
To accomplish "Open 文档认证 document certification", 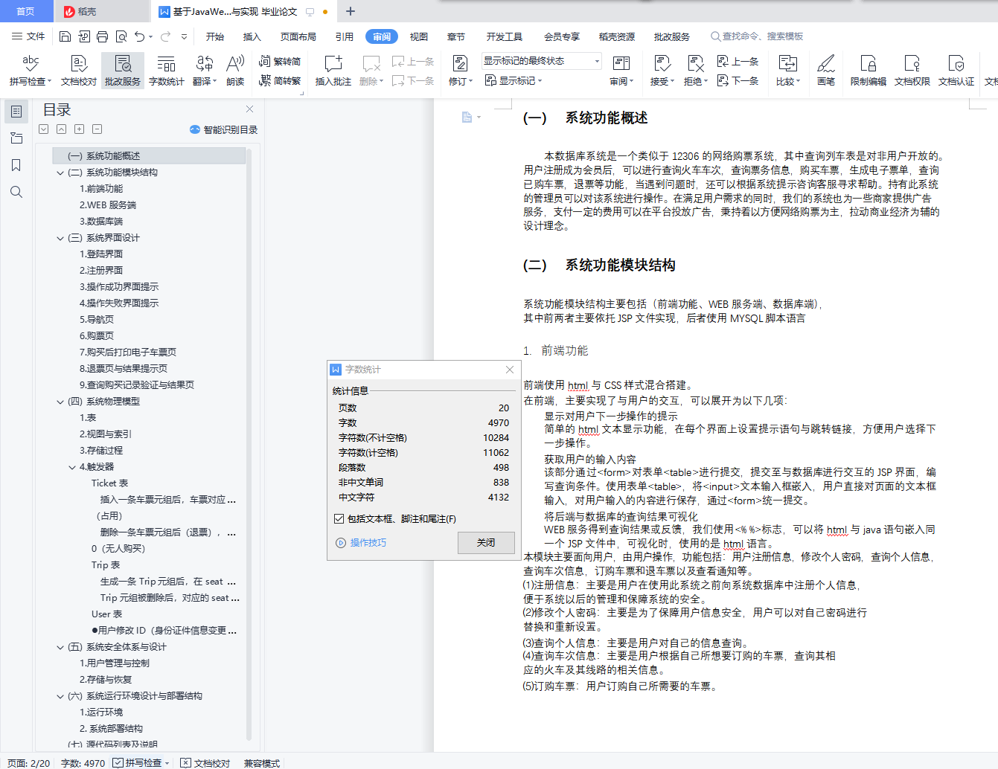I will (956, 71).
